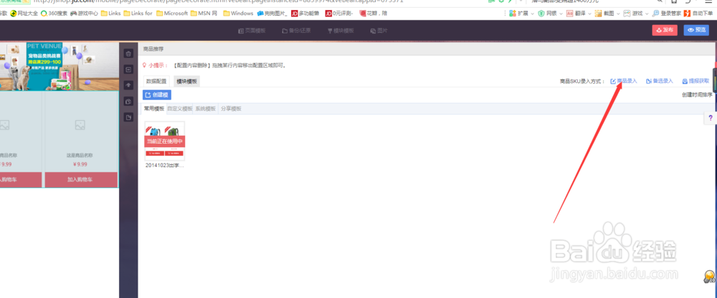The height and width of the screenshot is (298, 717).
Task: Click the lightbulb icon at the right edge
Action: tap(709, 276)
